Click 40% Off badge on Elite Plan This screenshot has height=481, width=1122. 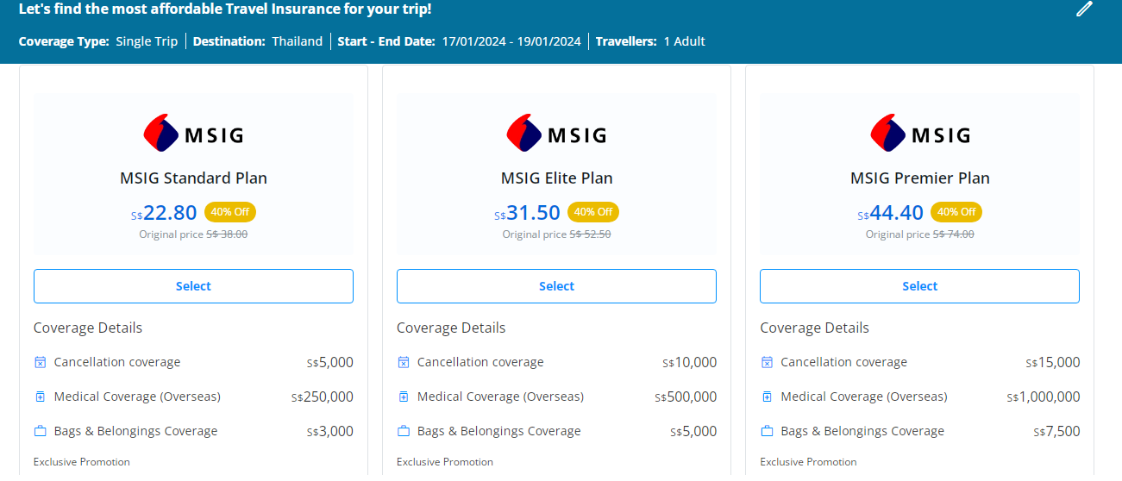(593, 212)
